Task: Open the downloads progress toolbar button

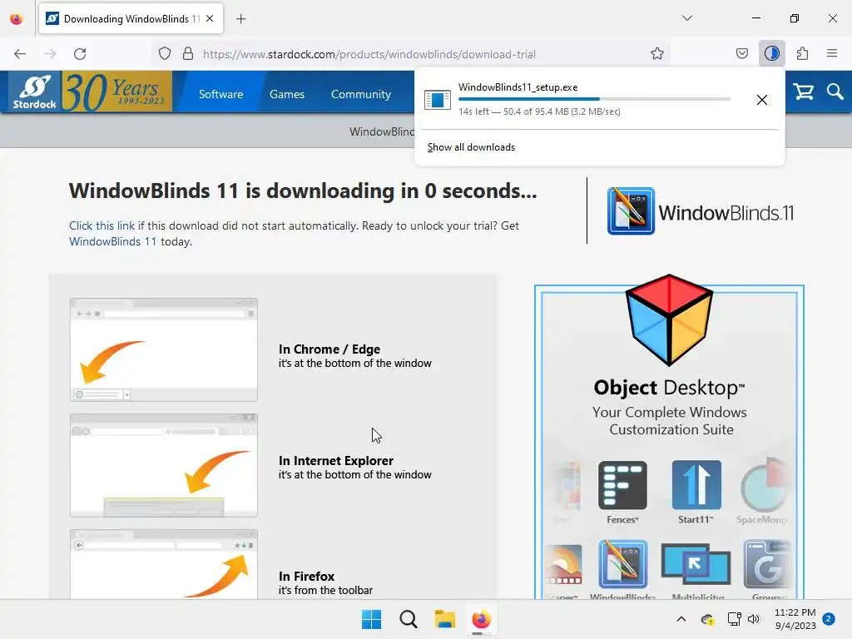Action: (x=771, y=53)
